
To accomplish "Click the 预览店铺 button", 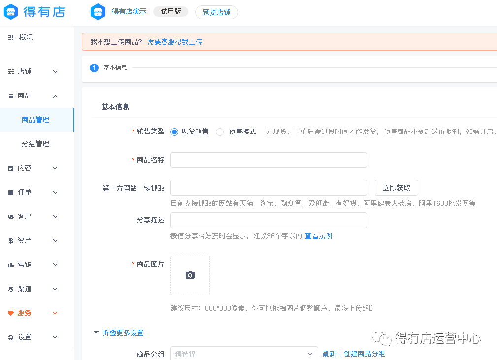I will (x=216, y=12).
